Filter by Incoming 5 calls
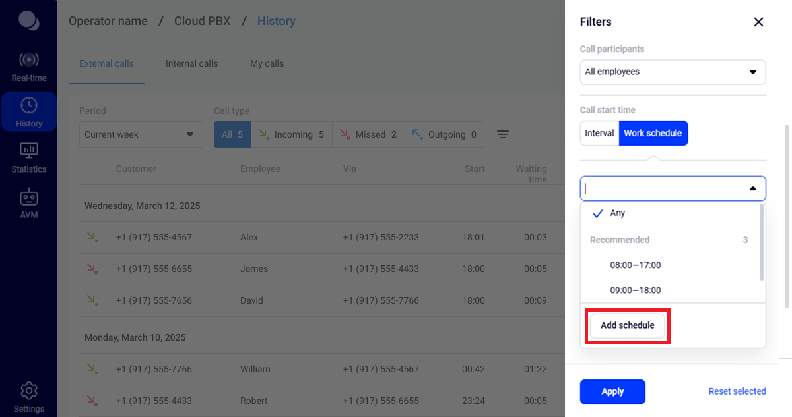792x417 pixels. [x=292, y=134]
